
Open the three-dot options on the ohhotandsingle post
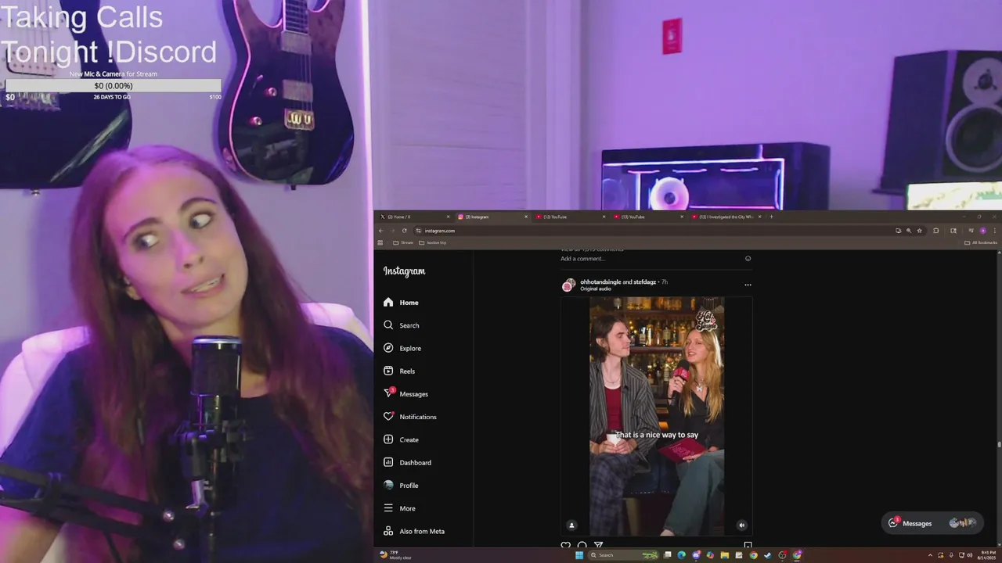(x=748, y=285)
